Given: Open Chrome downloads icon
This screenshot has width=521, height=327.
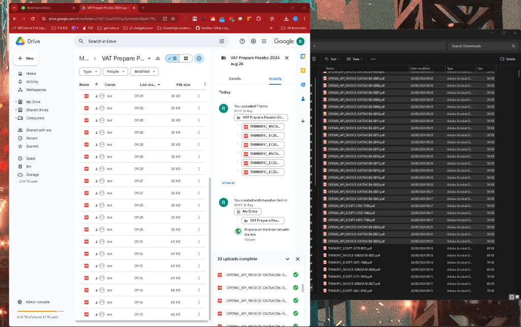Looking at the screenshot, I should pyautogui.click(x=286, y=19).
